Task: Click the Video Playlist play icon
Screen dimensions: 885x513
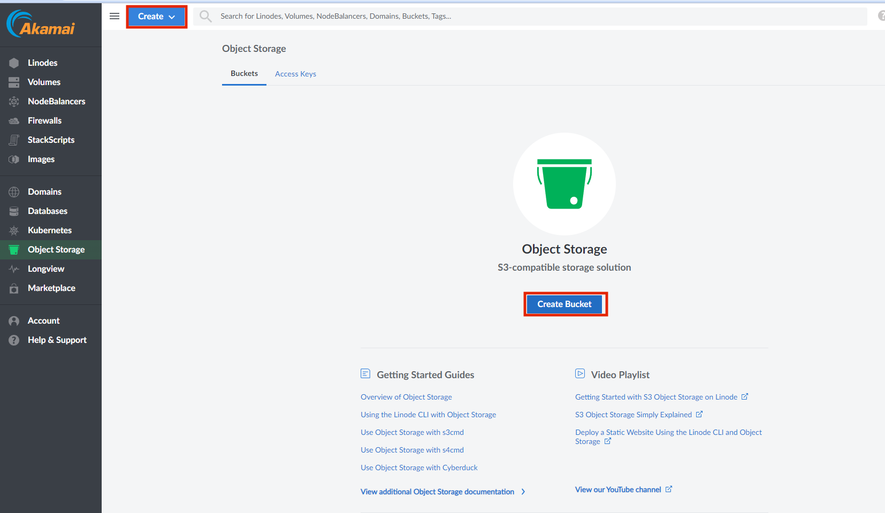Action: tap(580, 373)
